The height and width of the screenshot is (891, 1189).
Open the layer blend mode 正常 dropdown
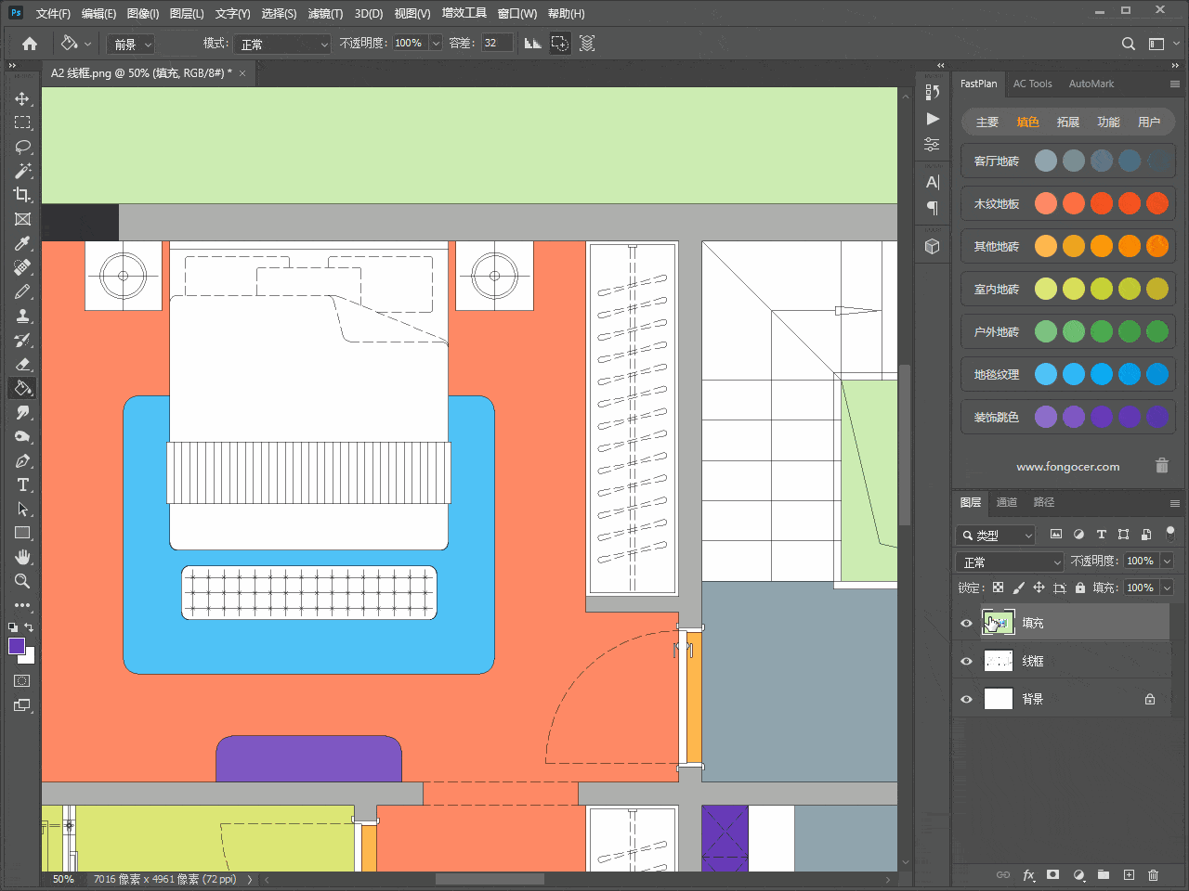pyautogui.click(x=1009, y=562)
